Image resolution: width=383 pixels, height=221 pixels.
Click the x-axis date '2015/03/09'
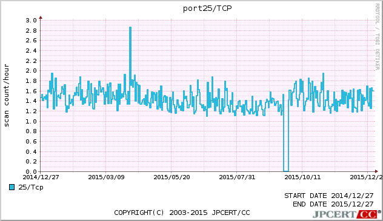106,177
